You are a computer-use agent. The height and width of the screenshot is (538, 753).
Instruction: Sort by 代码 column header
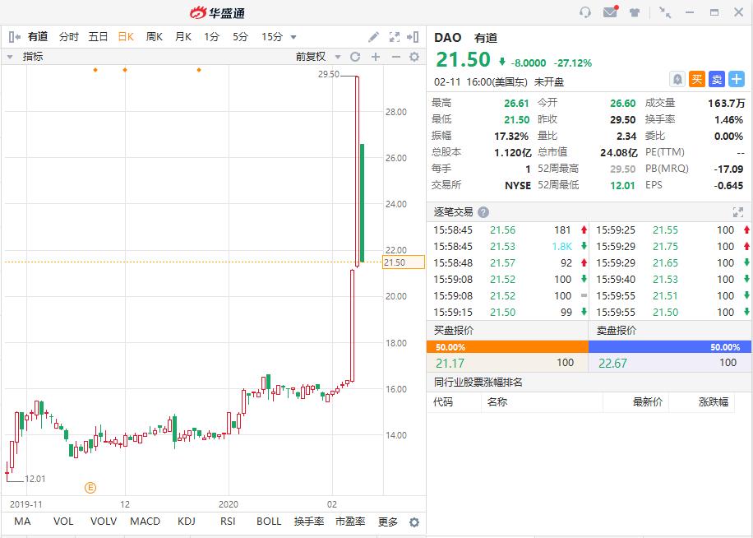pos(443,402)
